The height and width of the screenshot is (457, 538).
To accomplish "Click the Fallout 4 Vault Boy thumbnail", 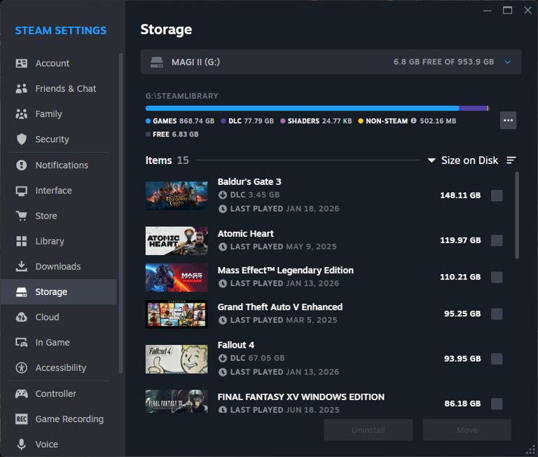I will coord(177,359).
